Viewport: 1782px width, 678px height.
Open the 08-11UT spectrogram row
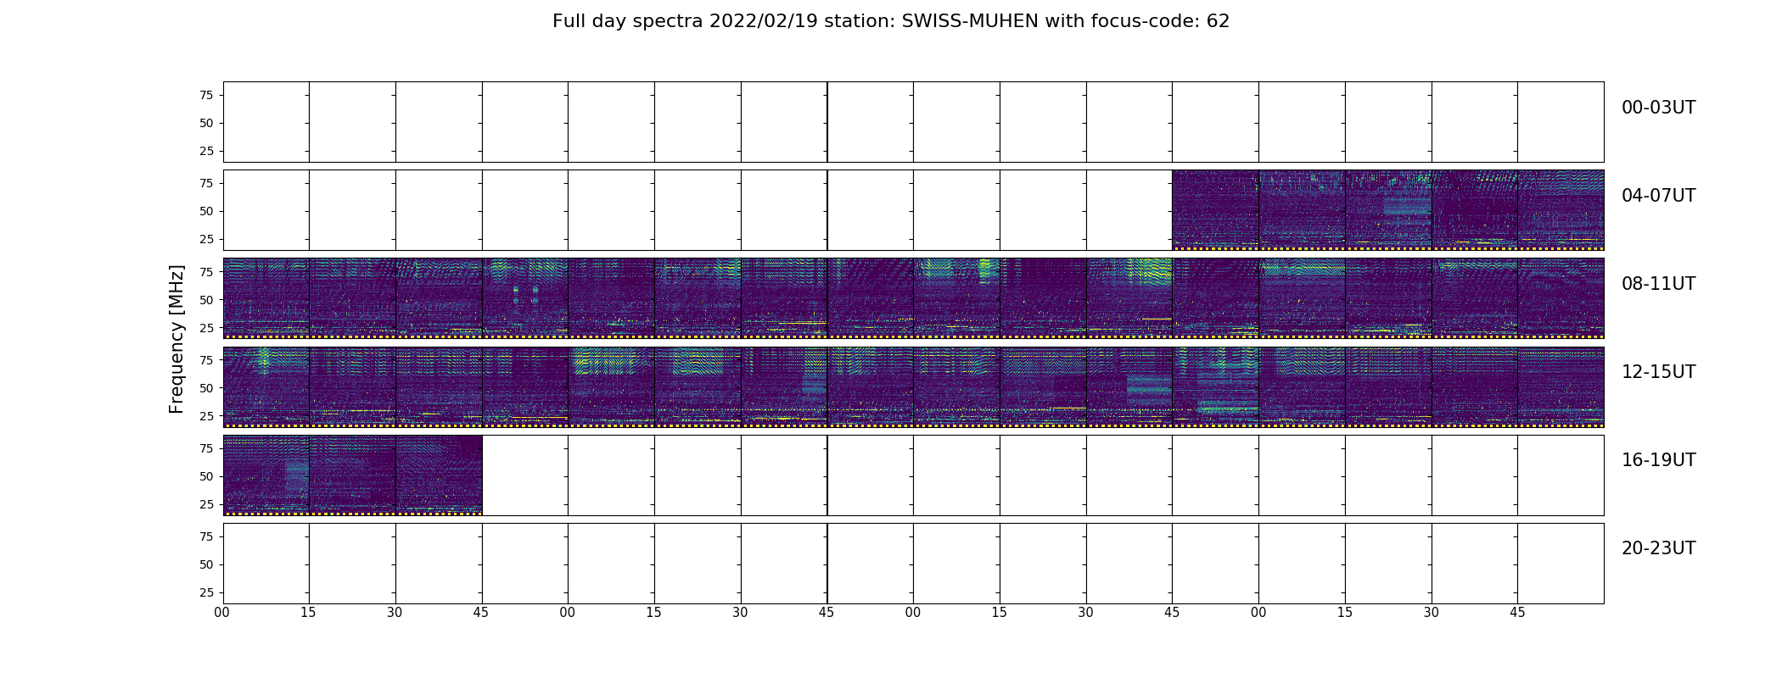[913, 298]
